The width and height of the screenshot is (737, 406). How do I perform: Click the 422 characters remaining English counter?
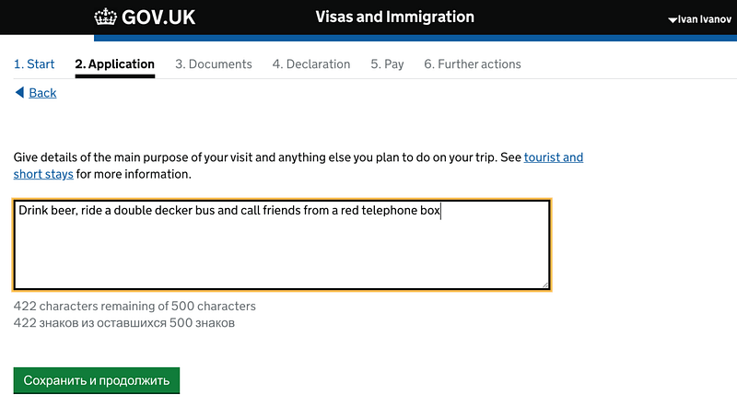135,307
